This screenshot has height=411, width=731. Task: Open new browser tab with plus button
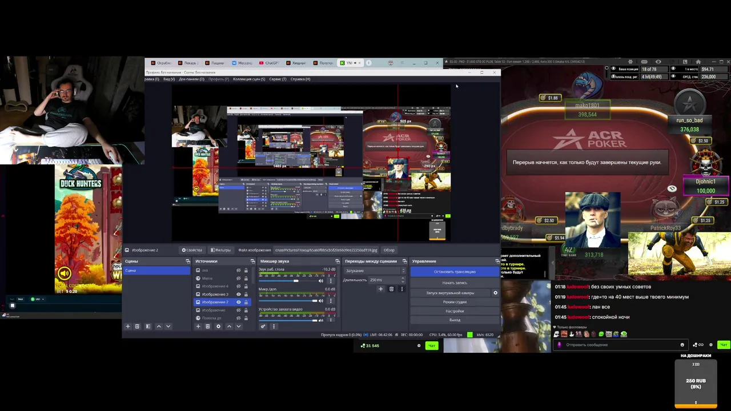click(x=369, y=63)
